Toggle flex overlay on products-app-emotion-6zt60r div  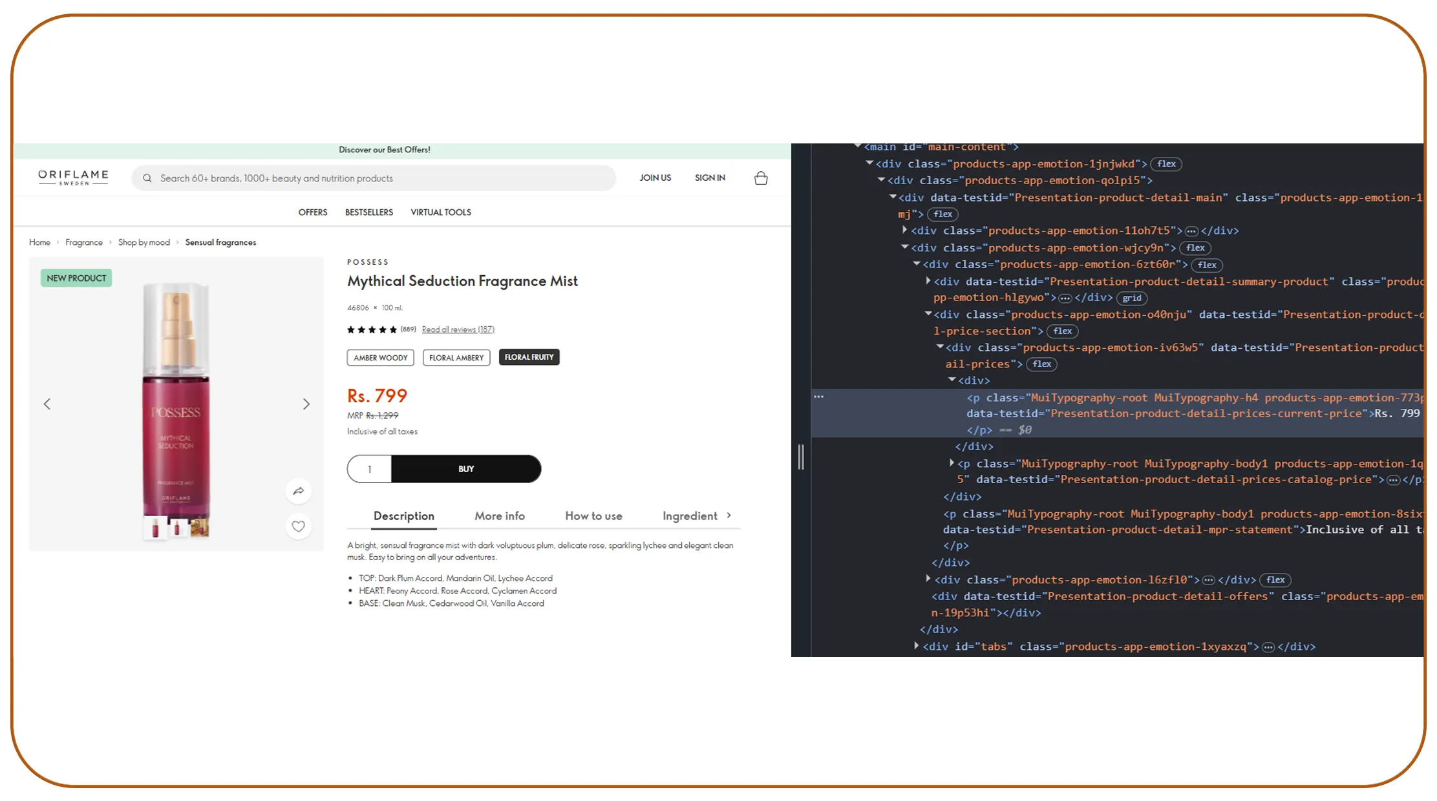coord(1206,265)
